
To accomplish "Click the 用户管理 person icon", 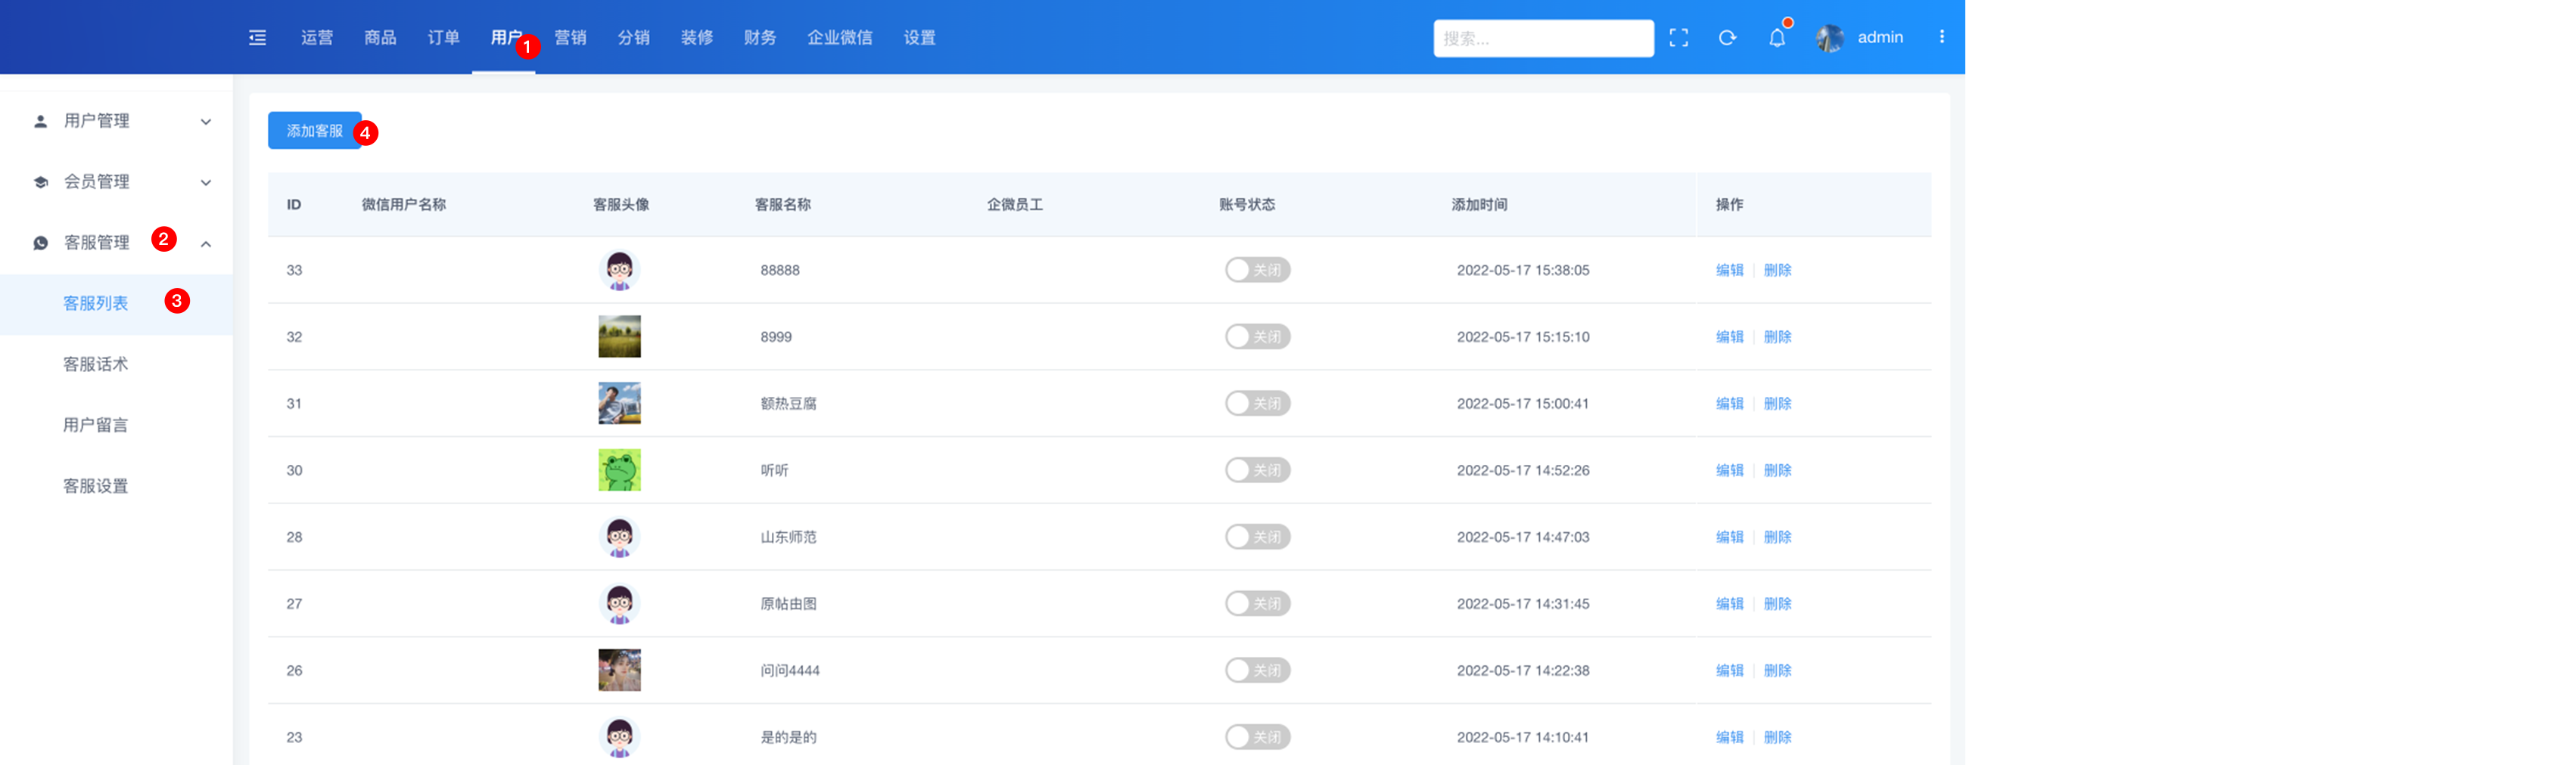I will coord(41,121).
